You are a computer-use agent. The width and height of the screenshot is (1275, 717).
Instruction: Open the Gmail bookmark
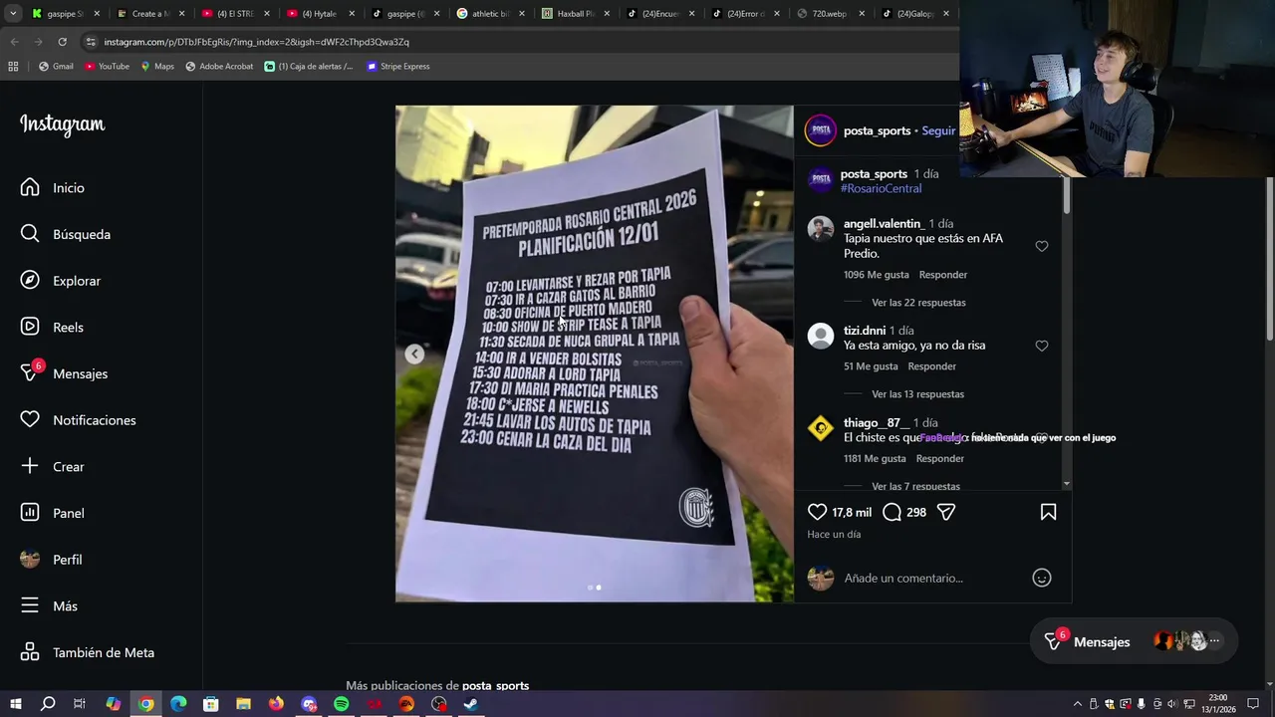click(56, 66)
